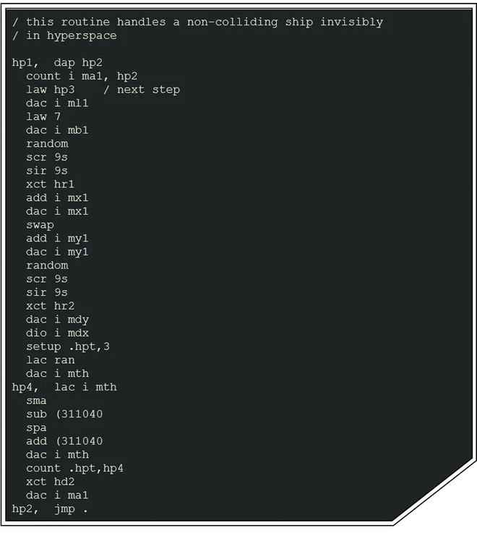Click the "setup .hpt,3" macro line
The height and width of the screenshot is (533, 477).
[68, 346]
